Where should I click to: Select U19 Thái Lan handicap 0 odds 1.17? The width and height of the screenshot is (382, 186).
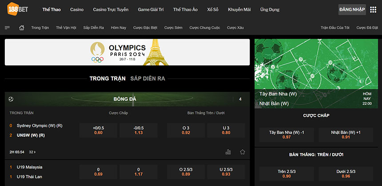pyautogui.click(x=139, y=172)
